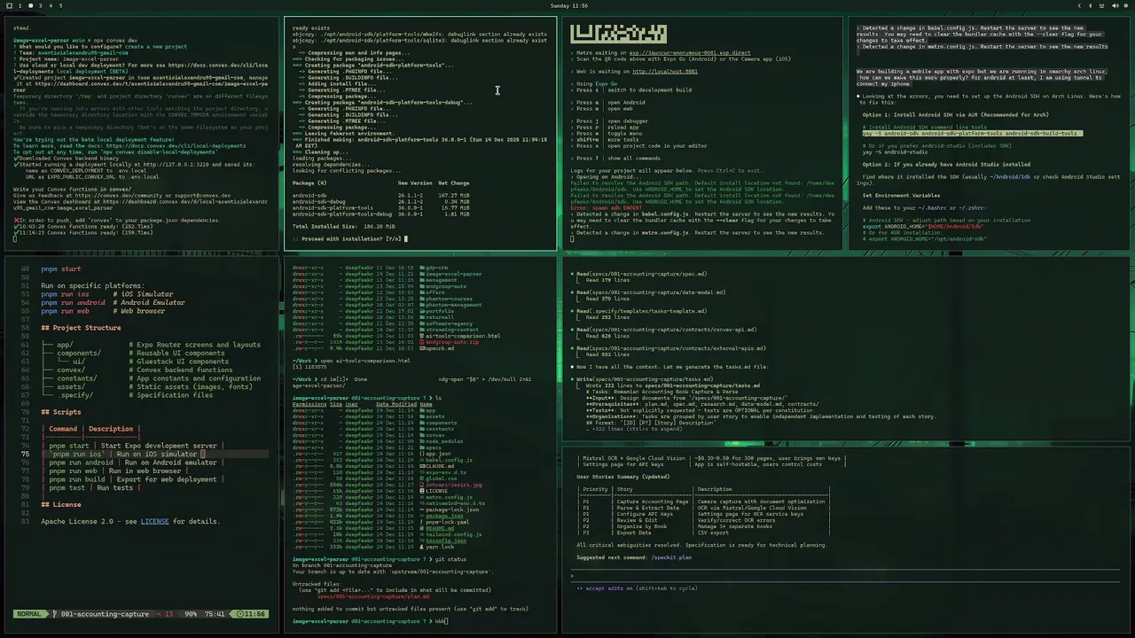1135x638 pixels.
Task: Switch to workspace 5 in top bar
Action: click(60, 5)
